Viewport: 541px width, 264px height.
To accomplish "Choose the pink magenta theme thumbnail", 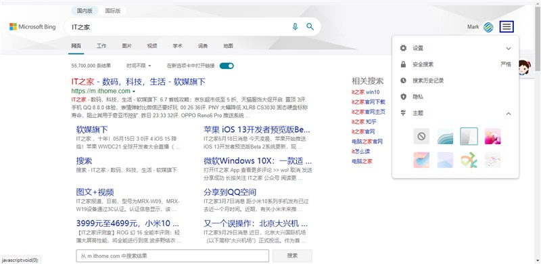I will click(x=493, y=136).
